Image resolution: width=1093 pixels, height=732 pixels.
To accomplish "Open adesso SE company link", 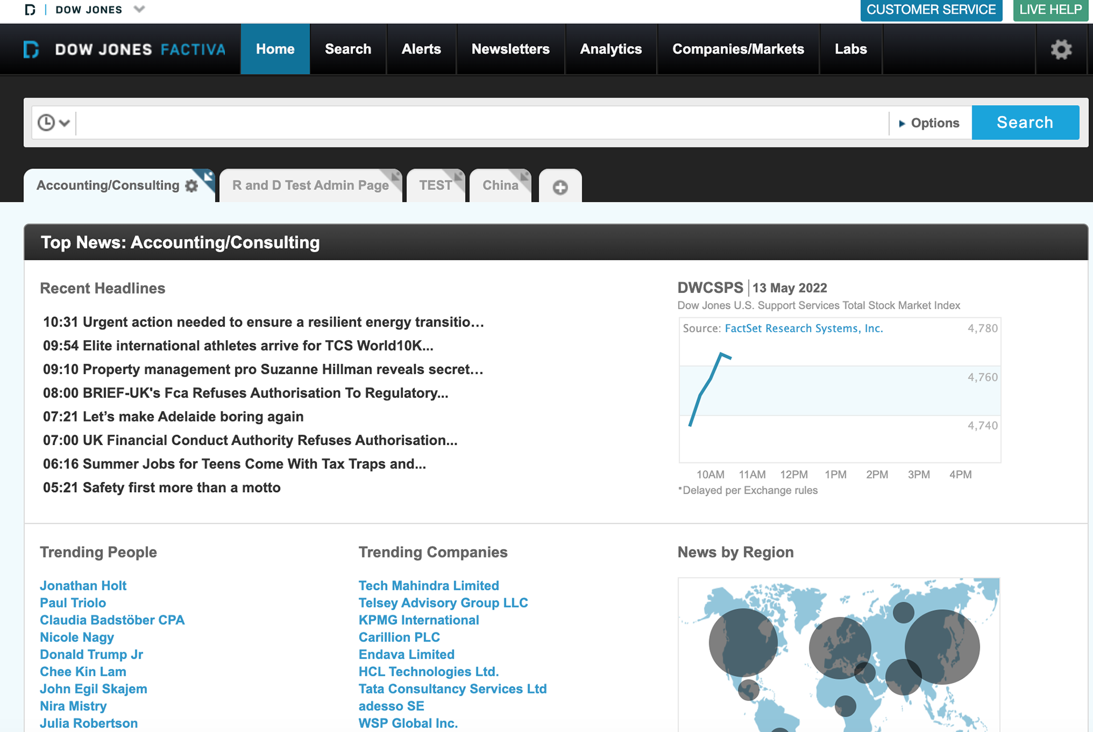I will coord(391,706).
